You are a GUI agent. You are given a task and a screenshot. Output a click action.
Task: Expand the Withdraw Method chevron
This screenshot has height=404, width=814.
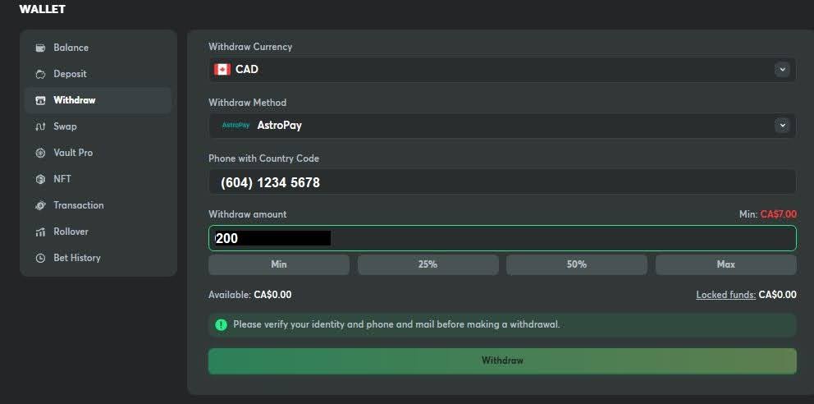click(x=782, y=126)
